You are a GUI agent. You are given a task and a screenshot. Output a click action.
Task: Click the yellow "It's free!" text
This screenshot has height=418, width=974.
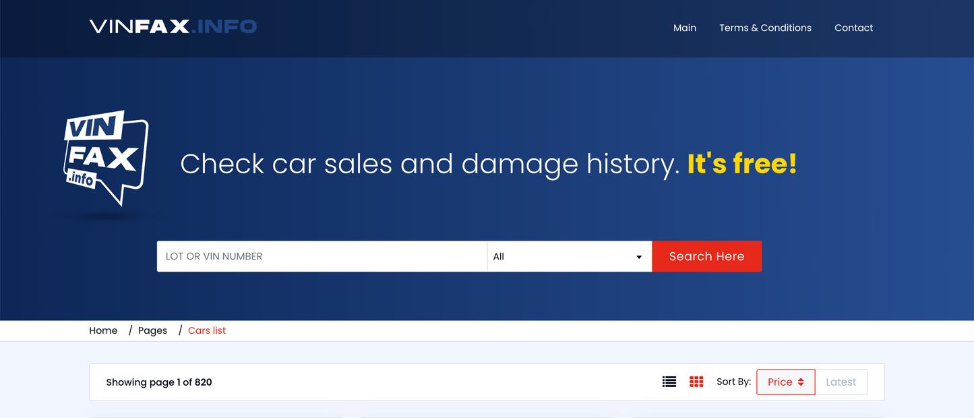[741, 164]
